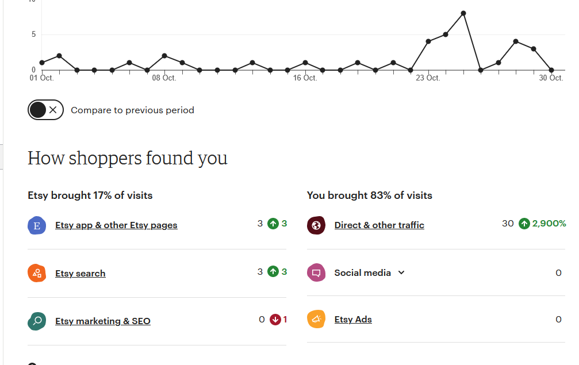
Task: Expand the Social media chevron
Action: [401, 272]
